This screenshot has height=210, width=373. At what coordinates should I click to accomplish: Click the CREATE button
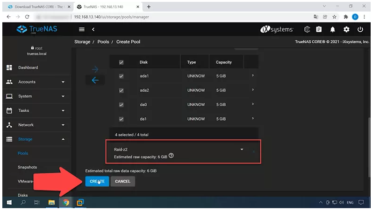coord(97,181)
